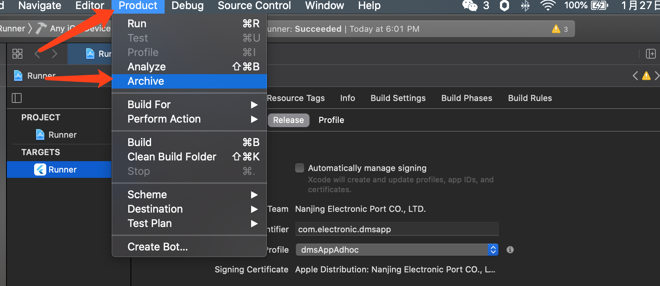Screen dimensions: 660x286
Task: Click the add editor pane icon
Action: click(x=651, y=54)
